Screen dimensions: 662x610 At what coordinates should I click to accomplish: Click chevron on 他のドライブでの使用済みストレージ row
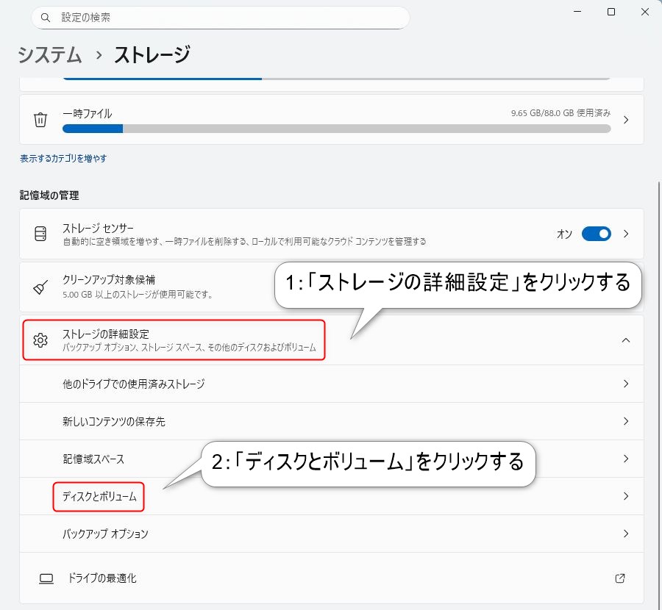click(x=626, y=384)
